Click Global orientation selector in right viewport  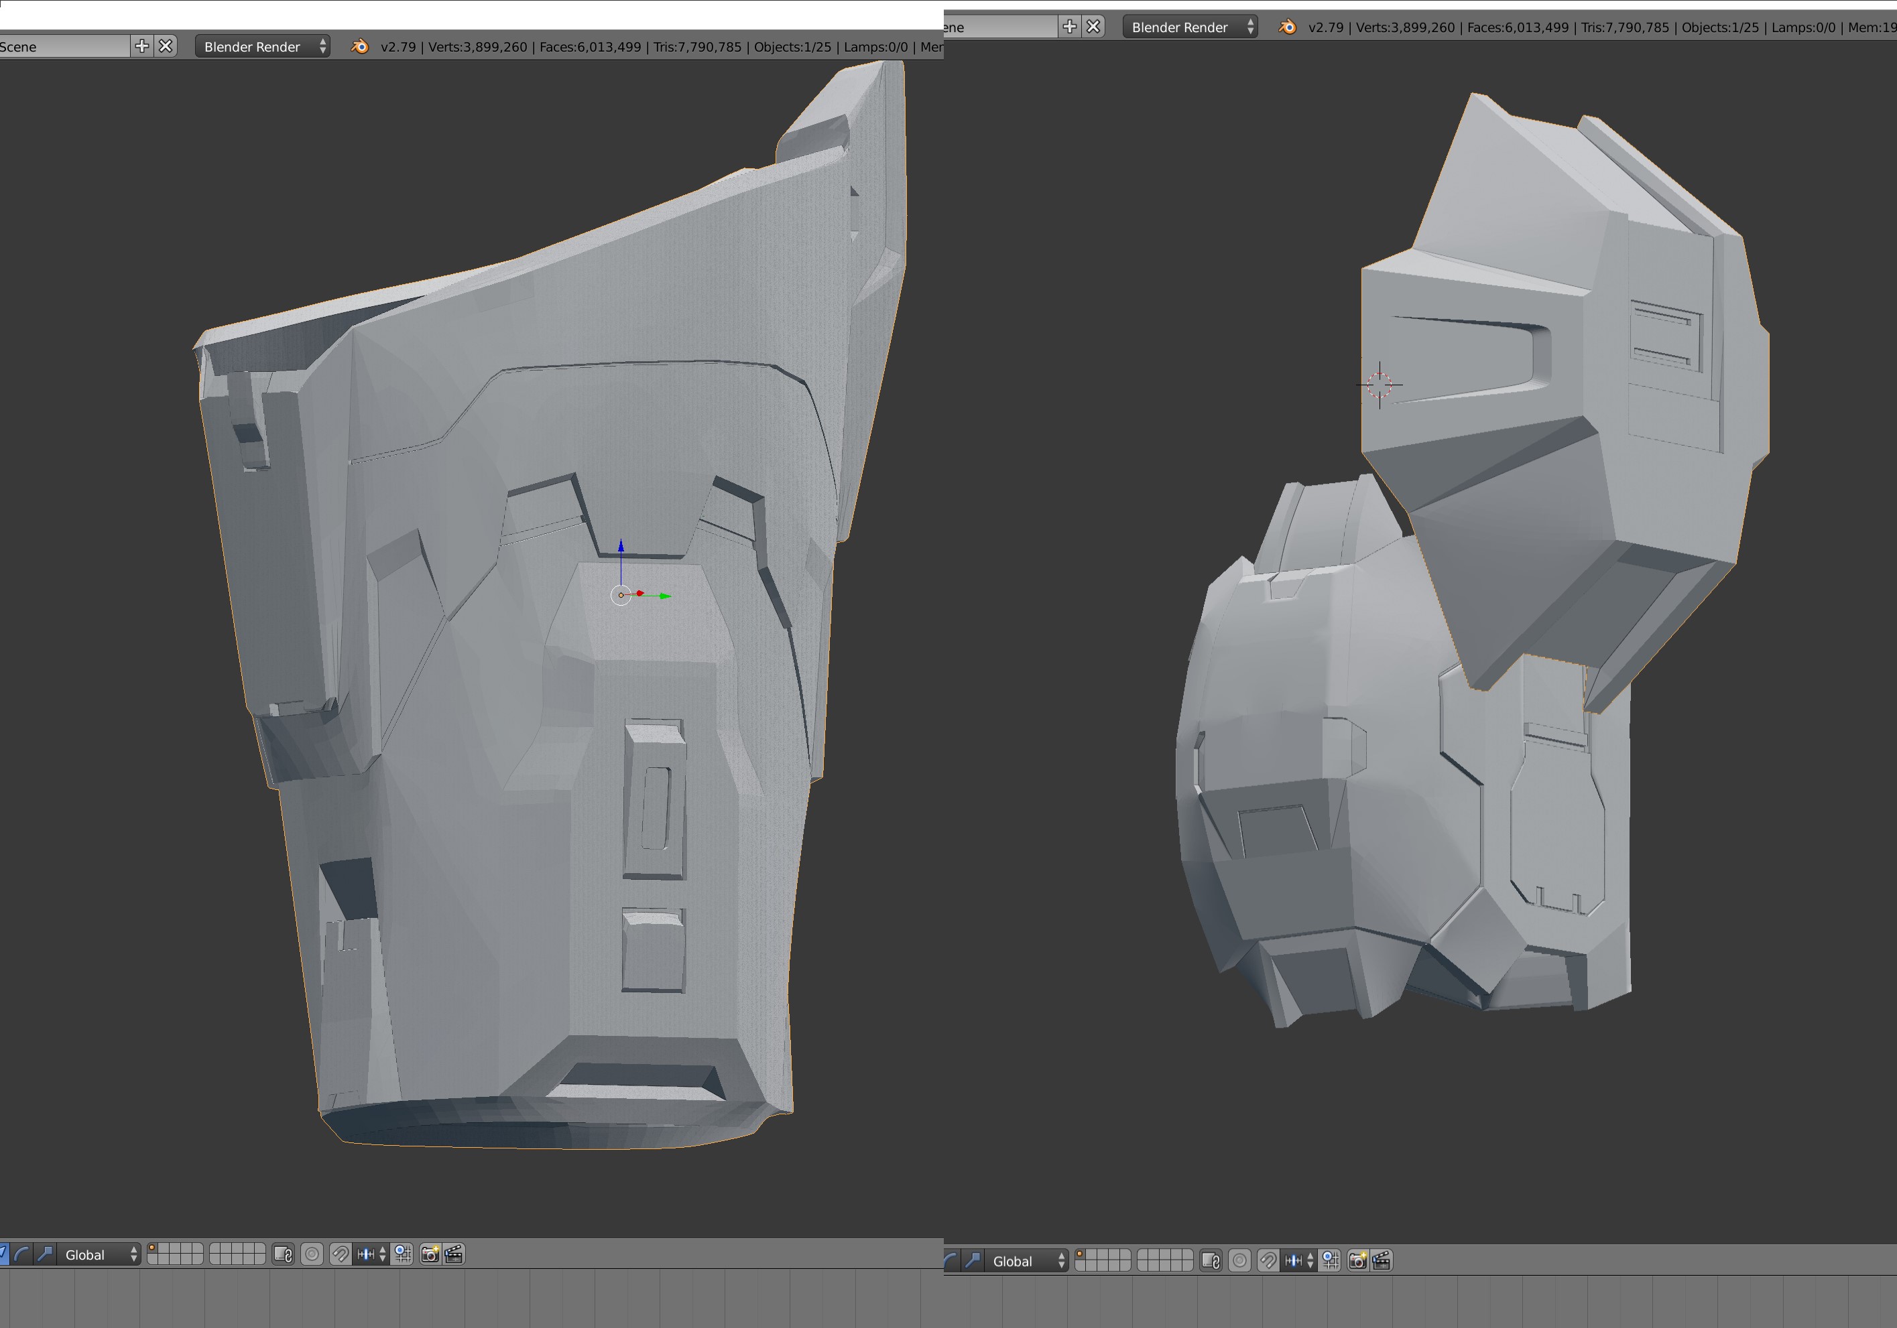[x=1027, y=1260]
